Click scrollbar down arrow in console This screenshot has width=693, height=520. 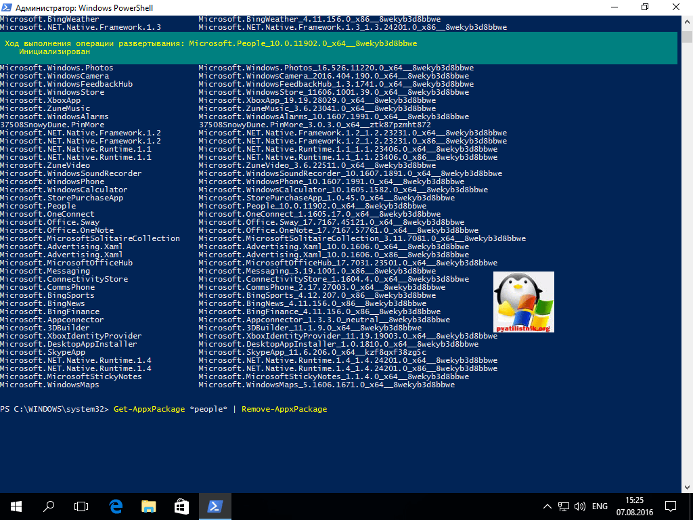click(687, 485)
